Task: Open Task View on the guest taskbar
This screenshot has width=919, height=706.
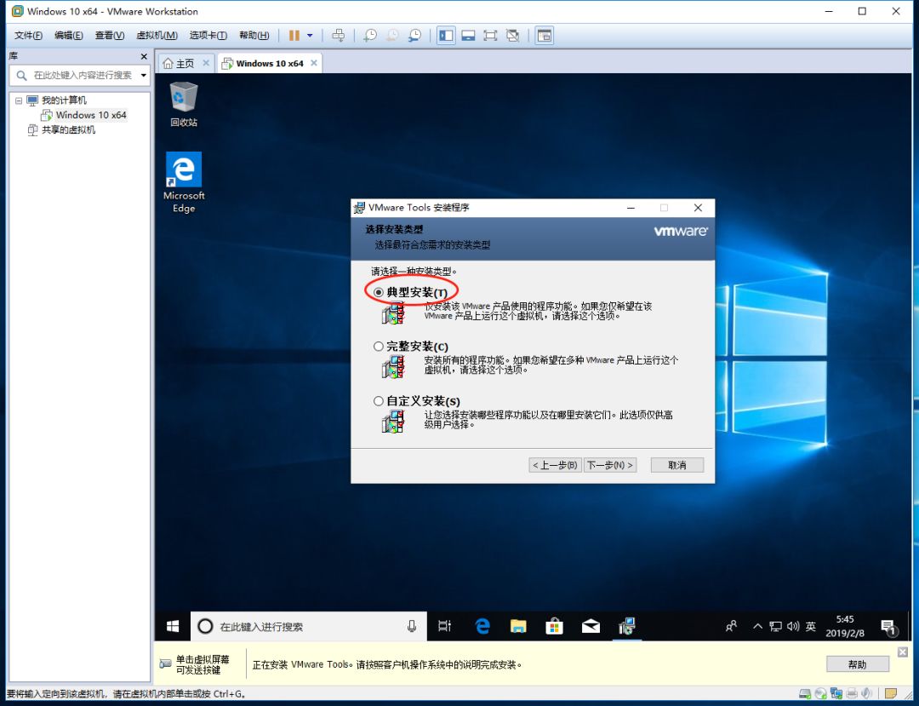Action: click(445, 626)
